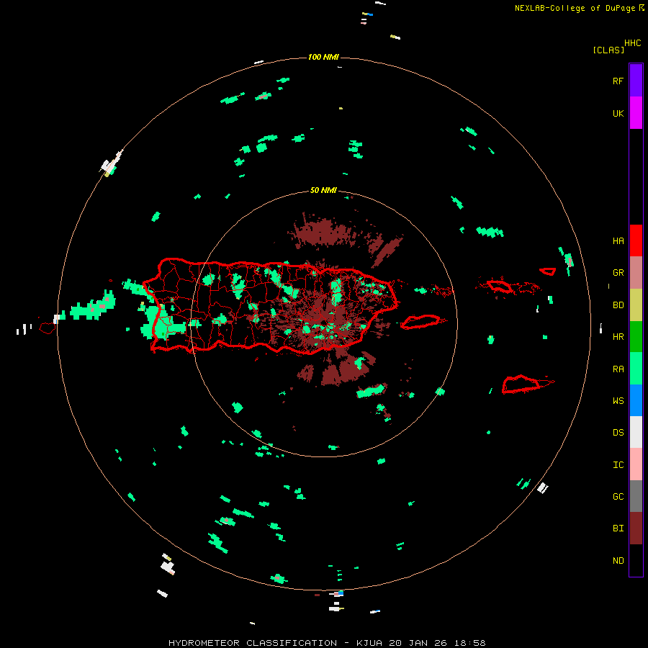
Task: Click the UK magenta legend swatch
Action: tap(636, 113)
